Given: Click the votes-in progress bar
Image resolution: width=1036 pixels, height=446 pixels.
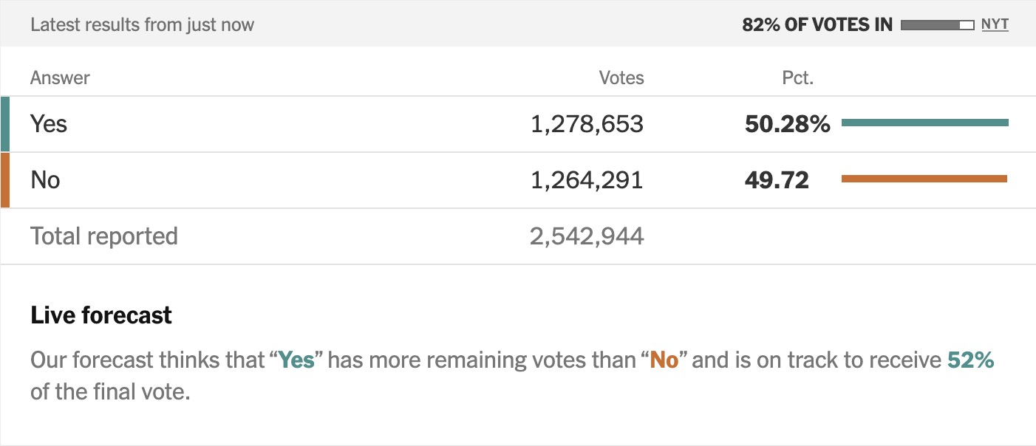Looking at the screenshot, I should click(x=937, y=25).
